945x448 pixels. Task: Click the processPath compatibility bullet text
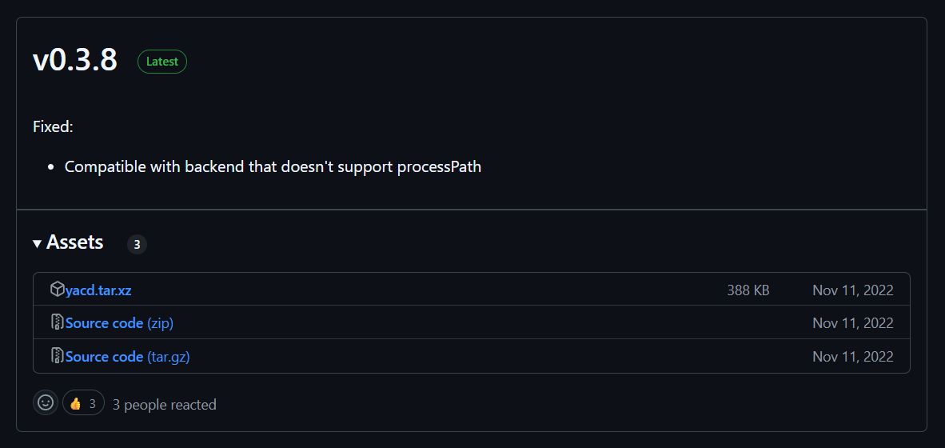[273, 167]
